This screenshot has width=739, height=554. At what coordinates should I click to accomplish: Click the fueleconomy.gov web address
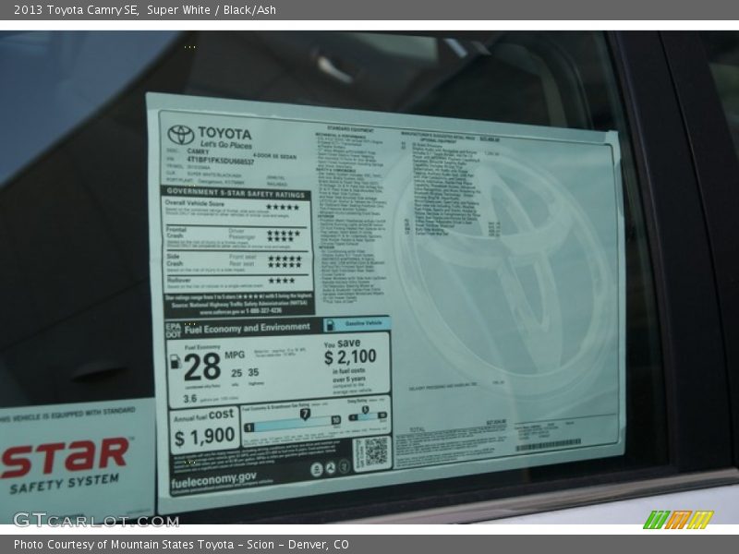[x=213, y=478]
